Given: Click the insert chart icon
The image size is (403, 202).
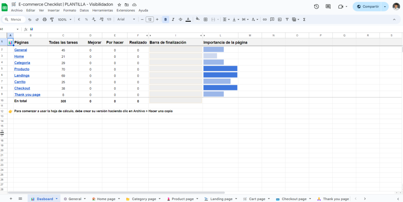Looking at the screenshot, I should [x=279, y=19].
